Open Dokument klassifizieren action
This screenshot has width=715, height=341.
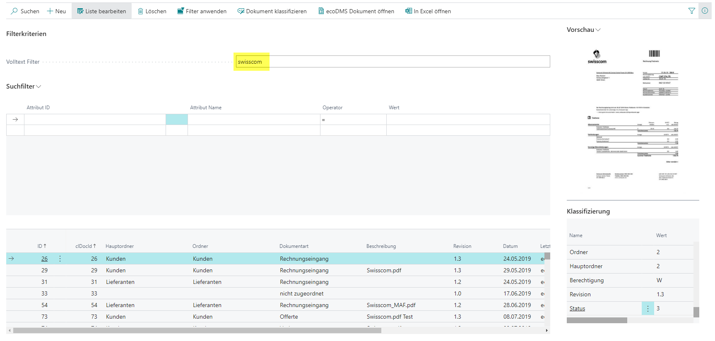coord(272,11)
